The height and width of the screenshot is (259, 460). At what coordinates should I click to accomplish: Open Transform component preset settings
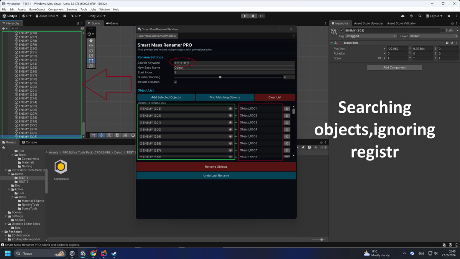click(x=452, y=43)
